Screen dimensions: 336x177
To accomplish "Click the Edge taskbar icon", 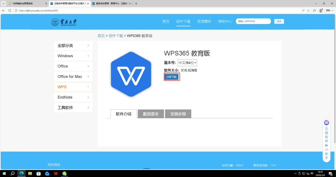I will 21,174.
